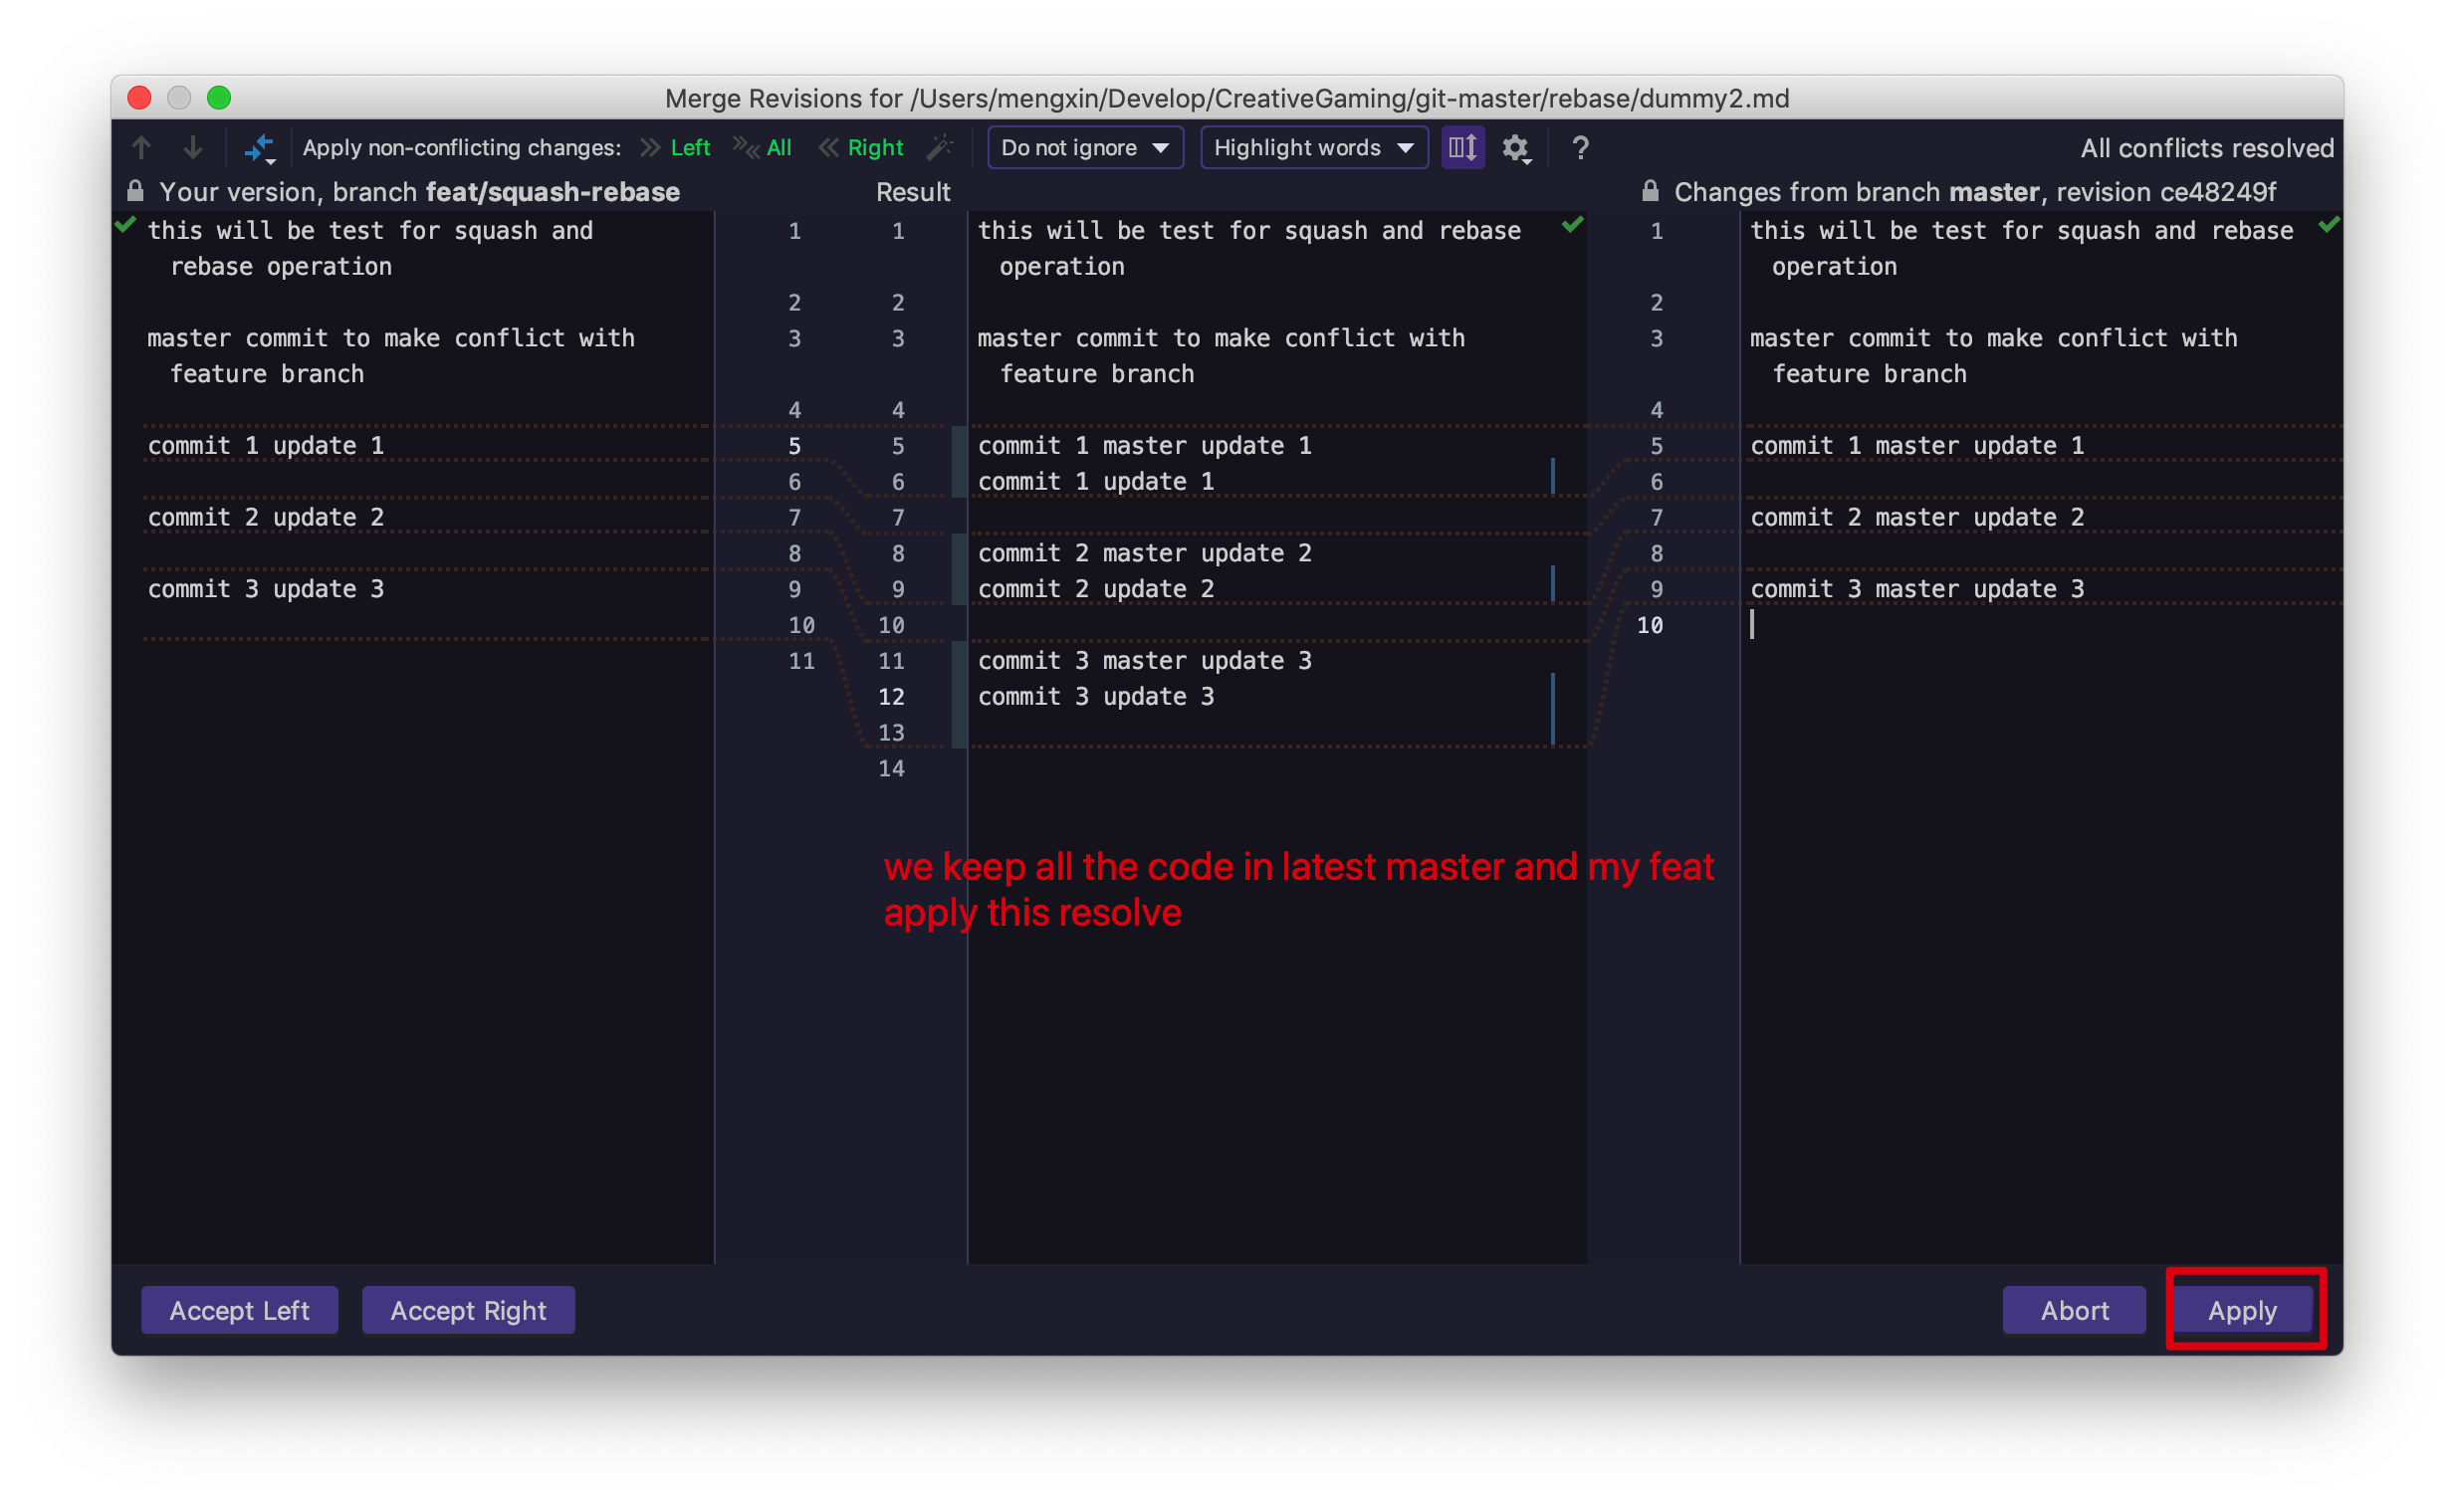Open the gear settings icon
This screenshot has height=1503, width=2455.
pos(1515,148)
